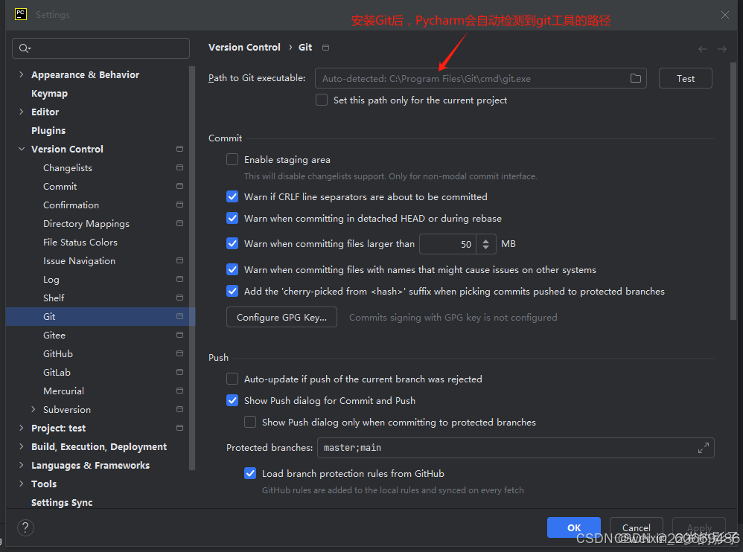The image size is (743, 552).
Task: Click the back navigation arrow icon
Action: point(702,49)
